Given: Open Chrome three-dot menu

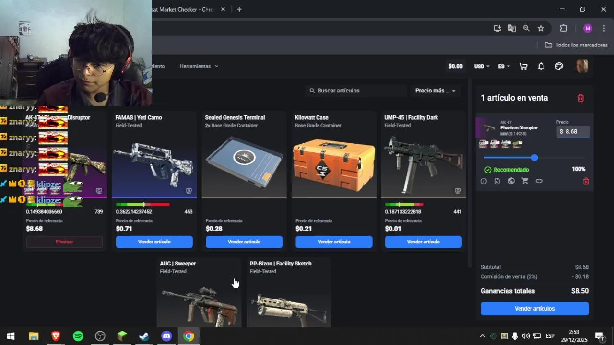Looking at the screenshot, I should 603,28.
